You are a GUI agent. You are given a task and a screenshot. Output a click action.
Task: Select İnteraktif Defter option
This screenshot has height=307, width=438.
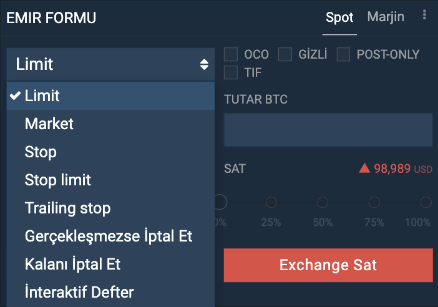tap(110, 292)
